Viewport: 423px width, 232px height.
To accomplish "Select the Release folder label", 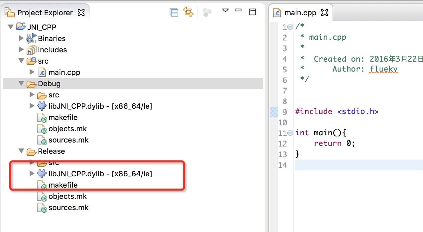I will click(51, 151).
